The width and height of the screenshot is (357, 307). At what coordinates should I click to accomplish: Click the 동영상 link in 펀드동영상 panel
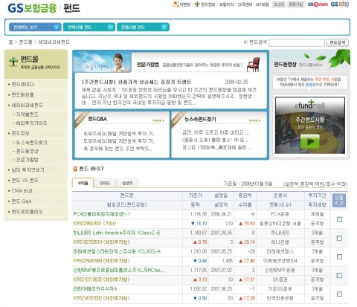pyautogui.click(x=310, y=85)
